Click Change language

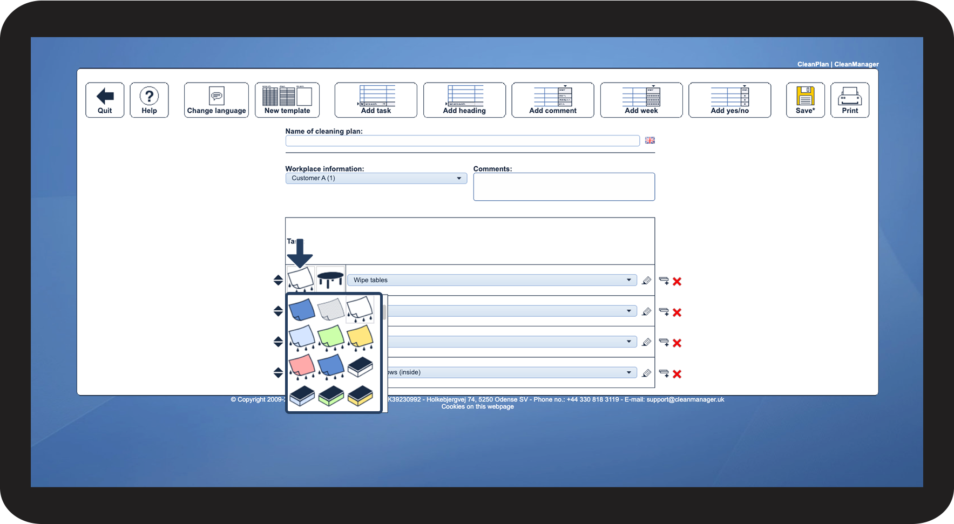coord(216,100)
